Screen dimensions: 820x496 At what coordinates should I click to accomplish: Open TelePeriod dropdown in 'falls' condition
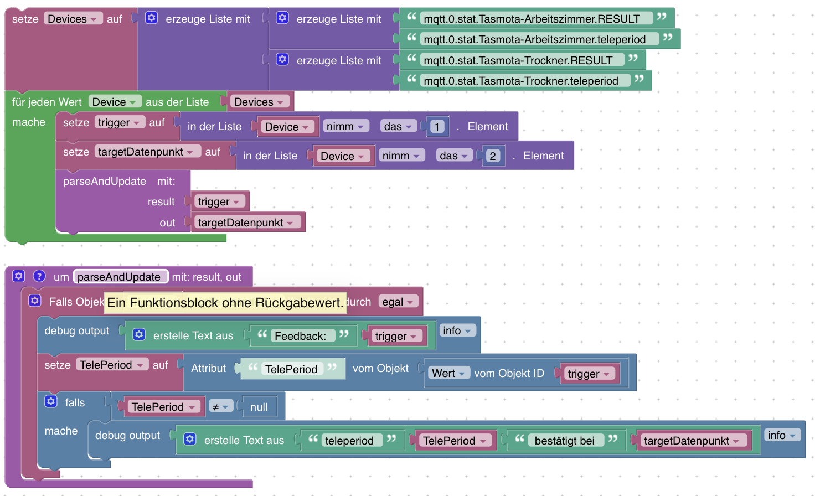[163, 407]
